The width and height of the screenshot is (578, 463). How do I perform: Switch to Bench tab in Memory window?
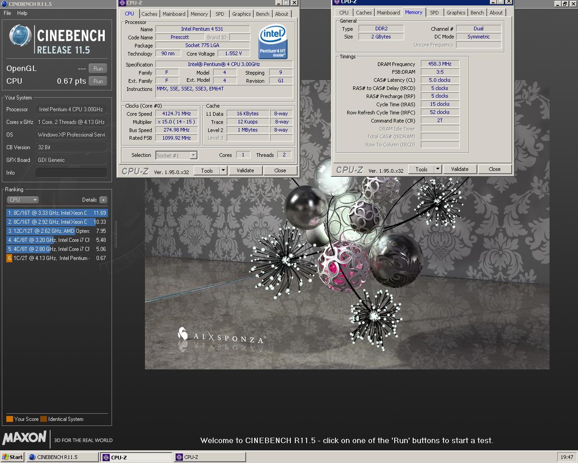click(x=477, y=13)
